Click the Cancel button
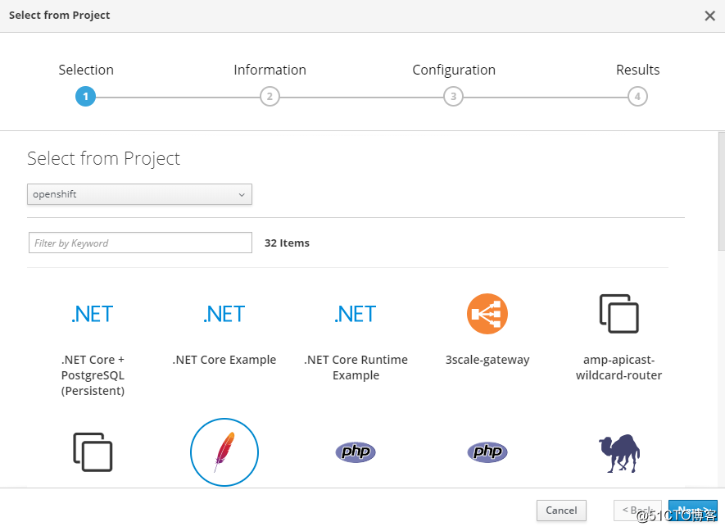The image size is (725, 531). [561, 511]
